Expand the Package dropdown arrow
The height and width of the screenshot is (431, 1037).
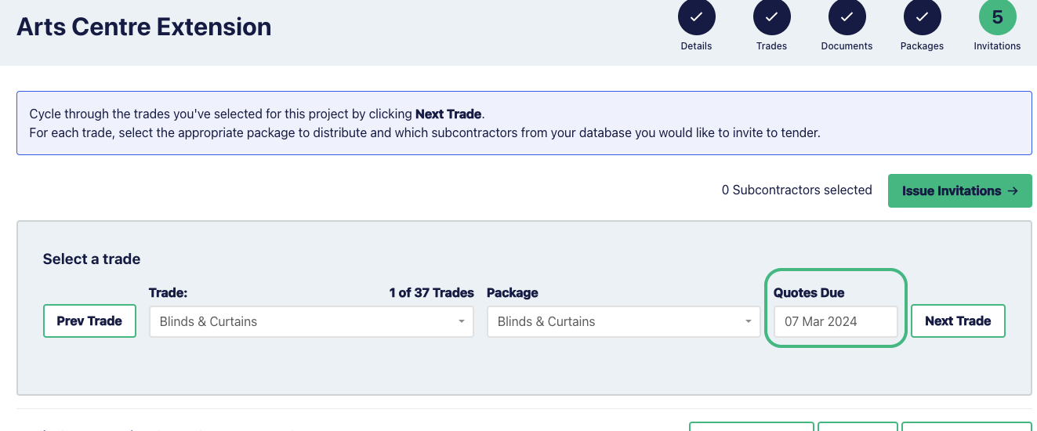tap(749, 321)
